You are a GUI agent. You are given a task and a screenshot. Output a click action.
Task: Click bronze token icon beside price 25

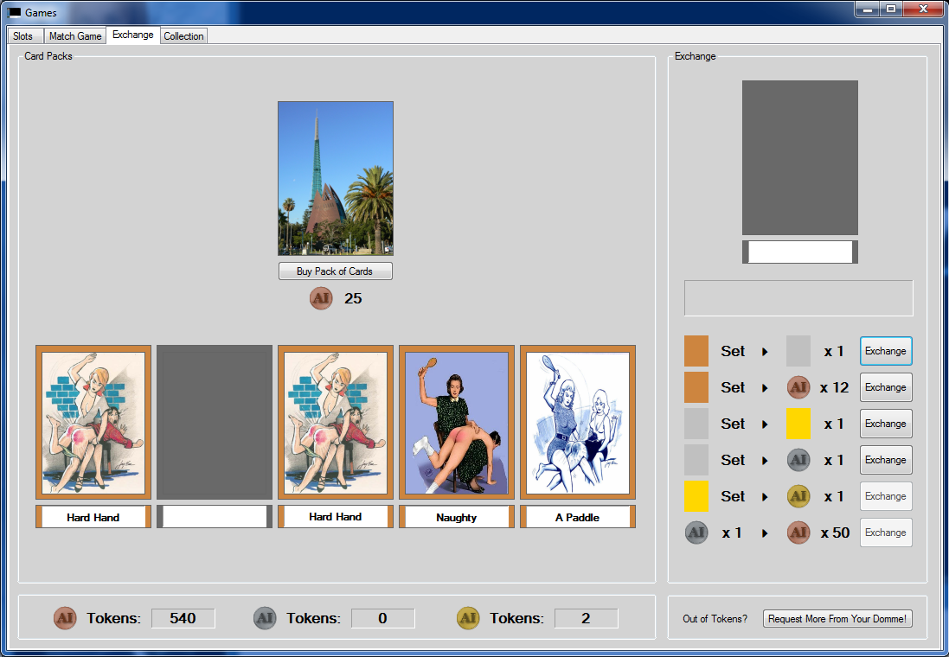coord(321,298)
